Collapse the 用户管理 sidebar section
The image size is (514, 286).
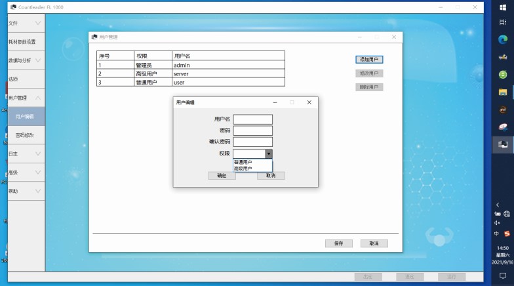tap(23, 98)
